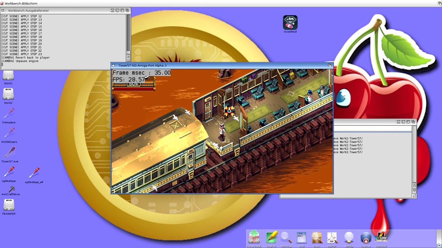Click the first "Work2:Tower57/" shell line
Image resolution: width=442 pixels, height=248 pixels.
[348, 138]
